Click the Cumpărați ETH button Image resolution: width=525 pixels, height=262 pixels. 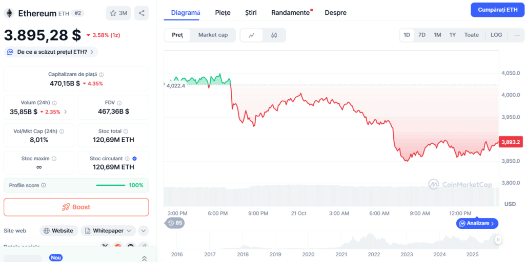497,10
